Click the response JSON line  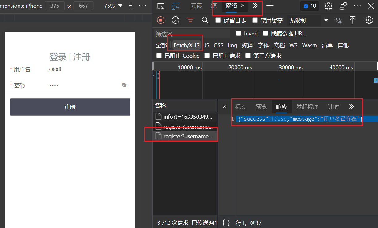click(x=300, y=119)
